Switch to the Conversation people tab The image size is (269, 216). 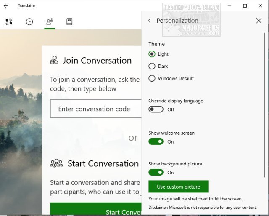[50, 22]
